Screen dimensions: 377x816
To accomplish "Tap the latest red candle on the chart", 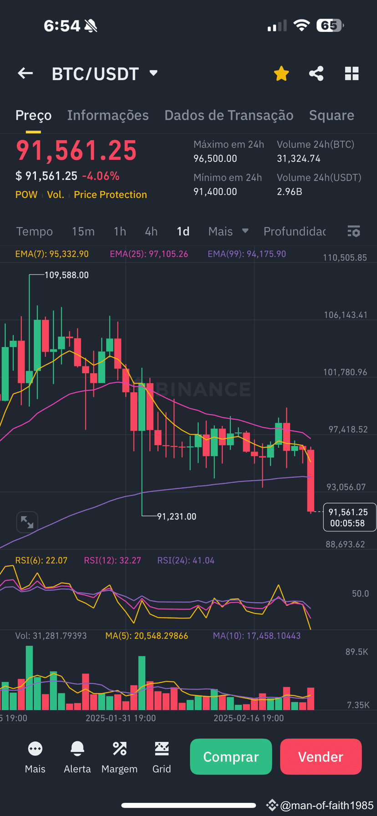I will click(x=311, y=480).
